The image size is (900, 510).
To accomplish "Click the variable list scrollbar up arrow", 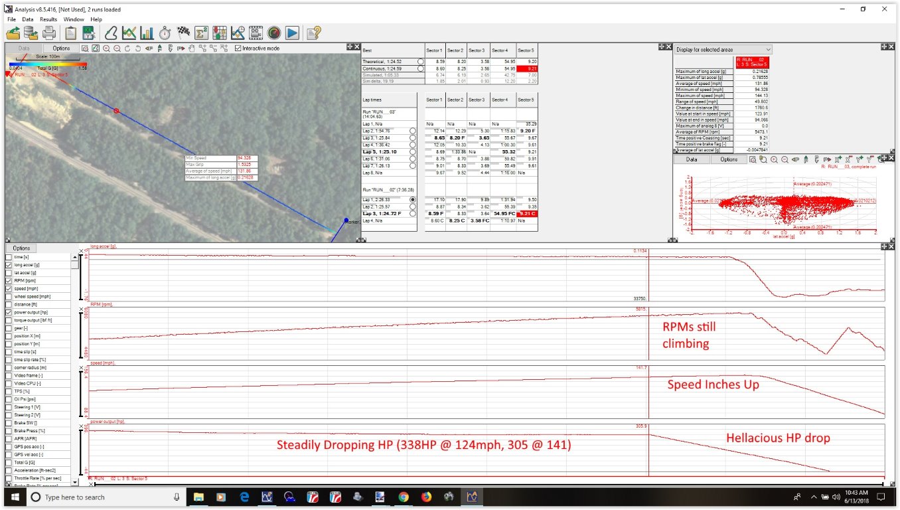I will point(75,256).
